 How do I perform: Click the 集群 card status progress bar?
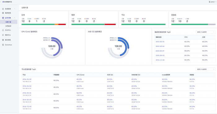click(x=94, y=25)
